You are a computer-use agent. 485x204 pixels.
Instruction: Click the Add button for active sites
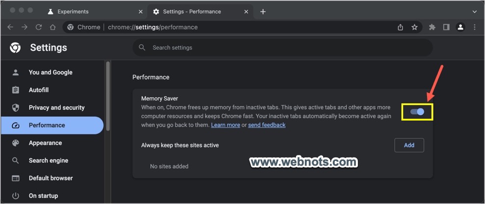[409, 145]
